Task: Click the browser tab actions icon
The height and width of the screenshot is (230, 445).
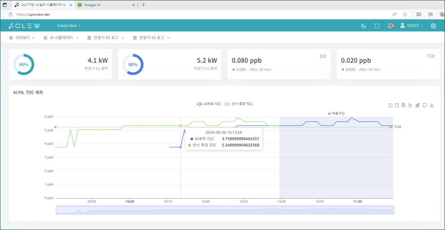Action: pos(5,5)
